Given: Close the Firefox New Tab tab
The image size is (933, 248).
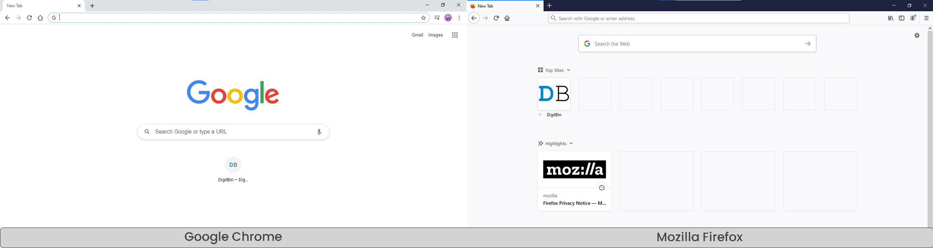Looking at the screenshot, I should (x=538, y=6).
